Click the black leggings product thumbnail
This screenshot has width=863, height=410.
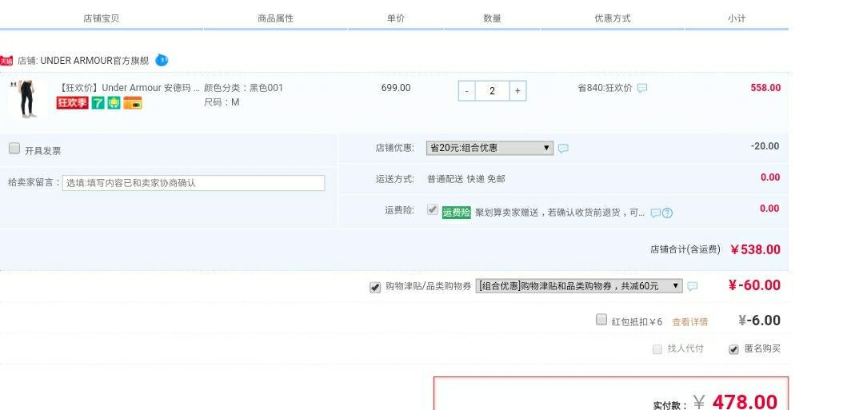[27, 99]
